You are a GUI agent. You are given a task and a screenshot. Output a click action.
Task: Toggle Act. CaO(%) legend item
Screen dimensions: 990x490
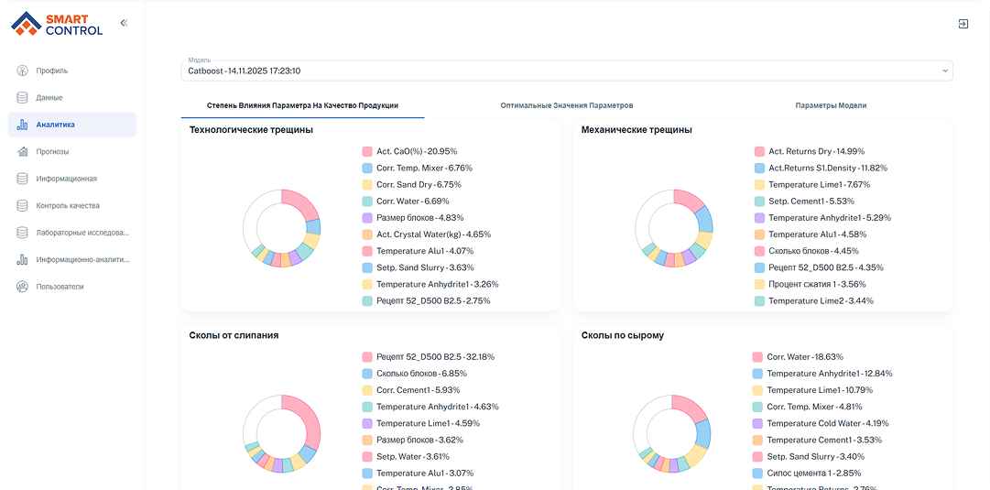(417, 151)
